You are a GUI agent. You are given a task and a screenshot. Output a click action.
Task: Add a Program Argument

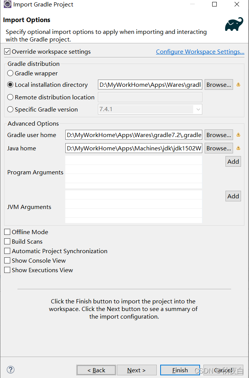[x=233, y=161]
